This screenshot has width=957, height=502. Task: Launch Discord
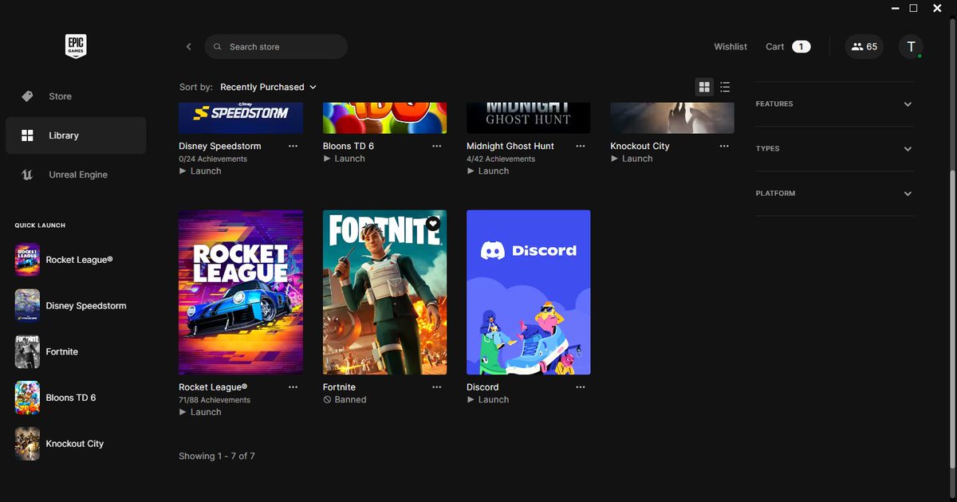point(487,400)
